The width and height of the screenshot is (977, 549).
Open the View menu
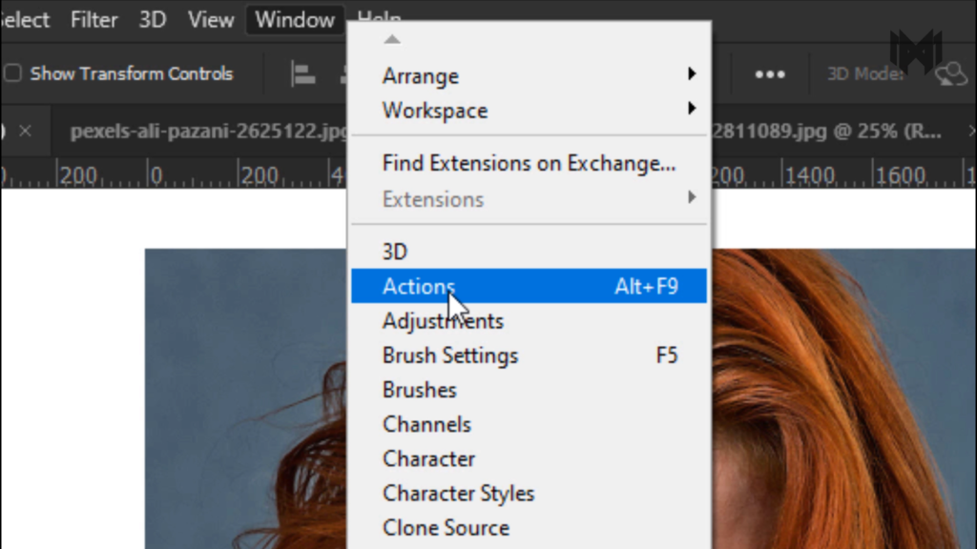(211, 20)
